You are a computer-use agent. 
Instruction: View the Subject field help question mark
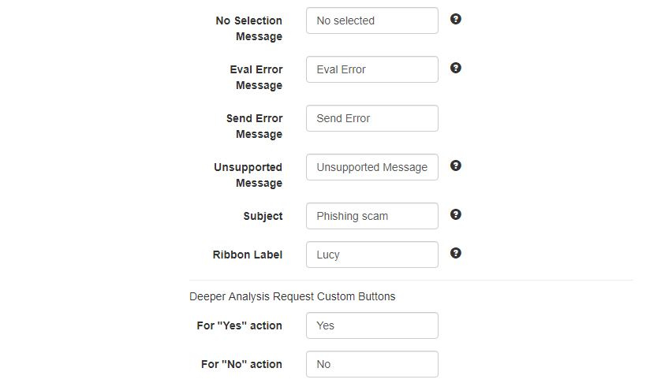(x=456, y=214)
